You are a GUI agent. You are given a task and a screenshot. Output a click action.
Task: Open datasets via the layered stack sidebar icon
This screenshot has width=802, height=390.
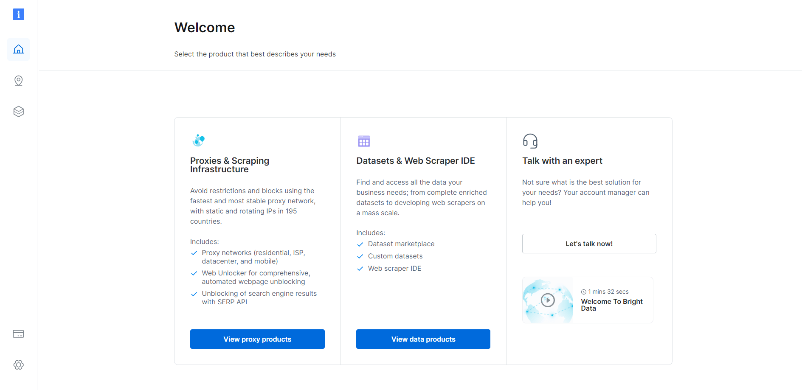[18, 111]
